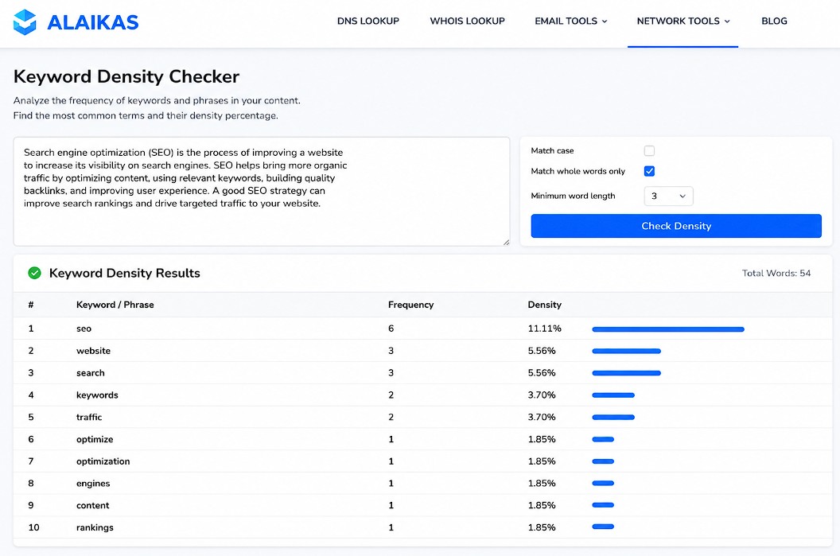Image resolution: width=840 pixels, height=556 pixels.
Task: Click the ALAIKAS brand name text
Action: [93, 22]
